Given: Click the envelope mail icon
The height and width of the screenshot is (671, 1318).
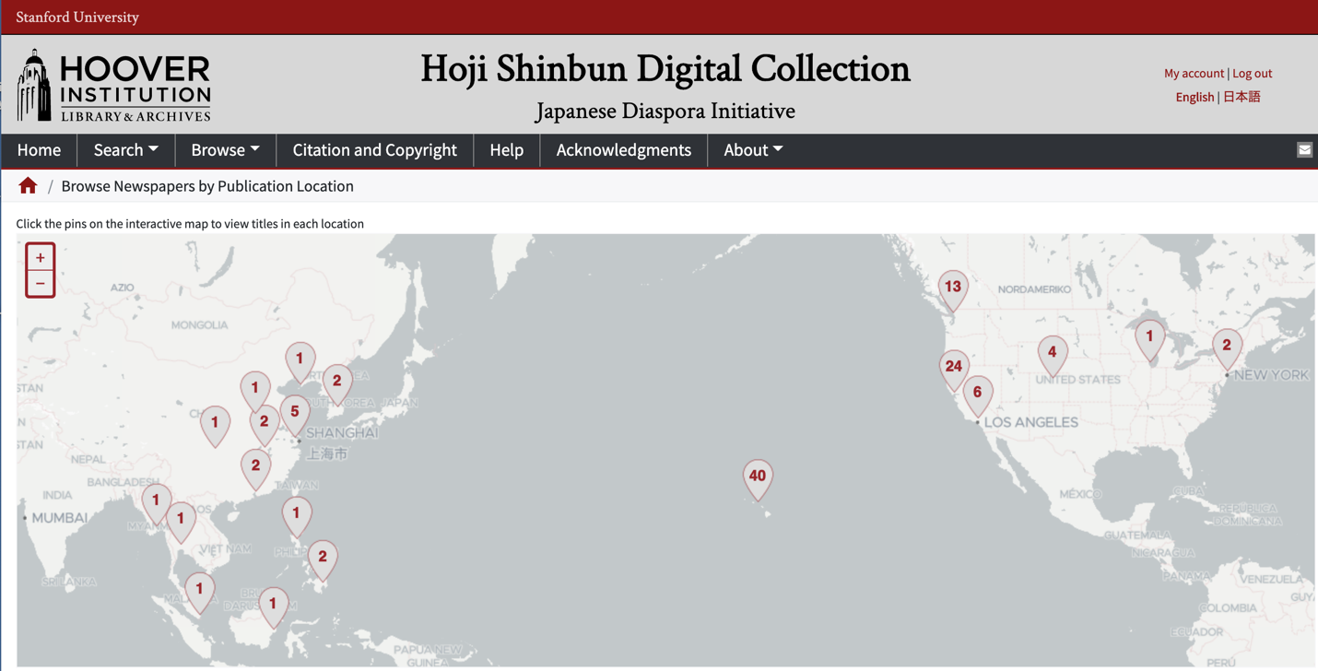Looking at the screenshot, I should (x=1304, y=150).
